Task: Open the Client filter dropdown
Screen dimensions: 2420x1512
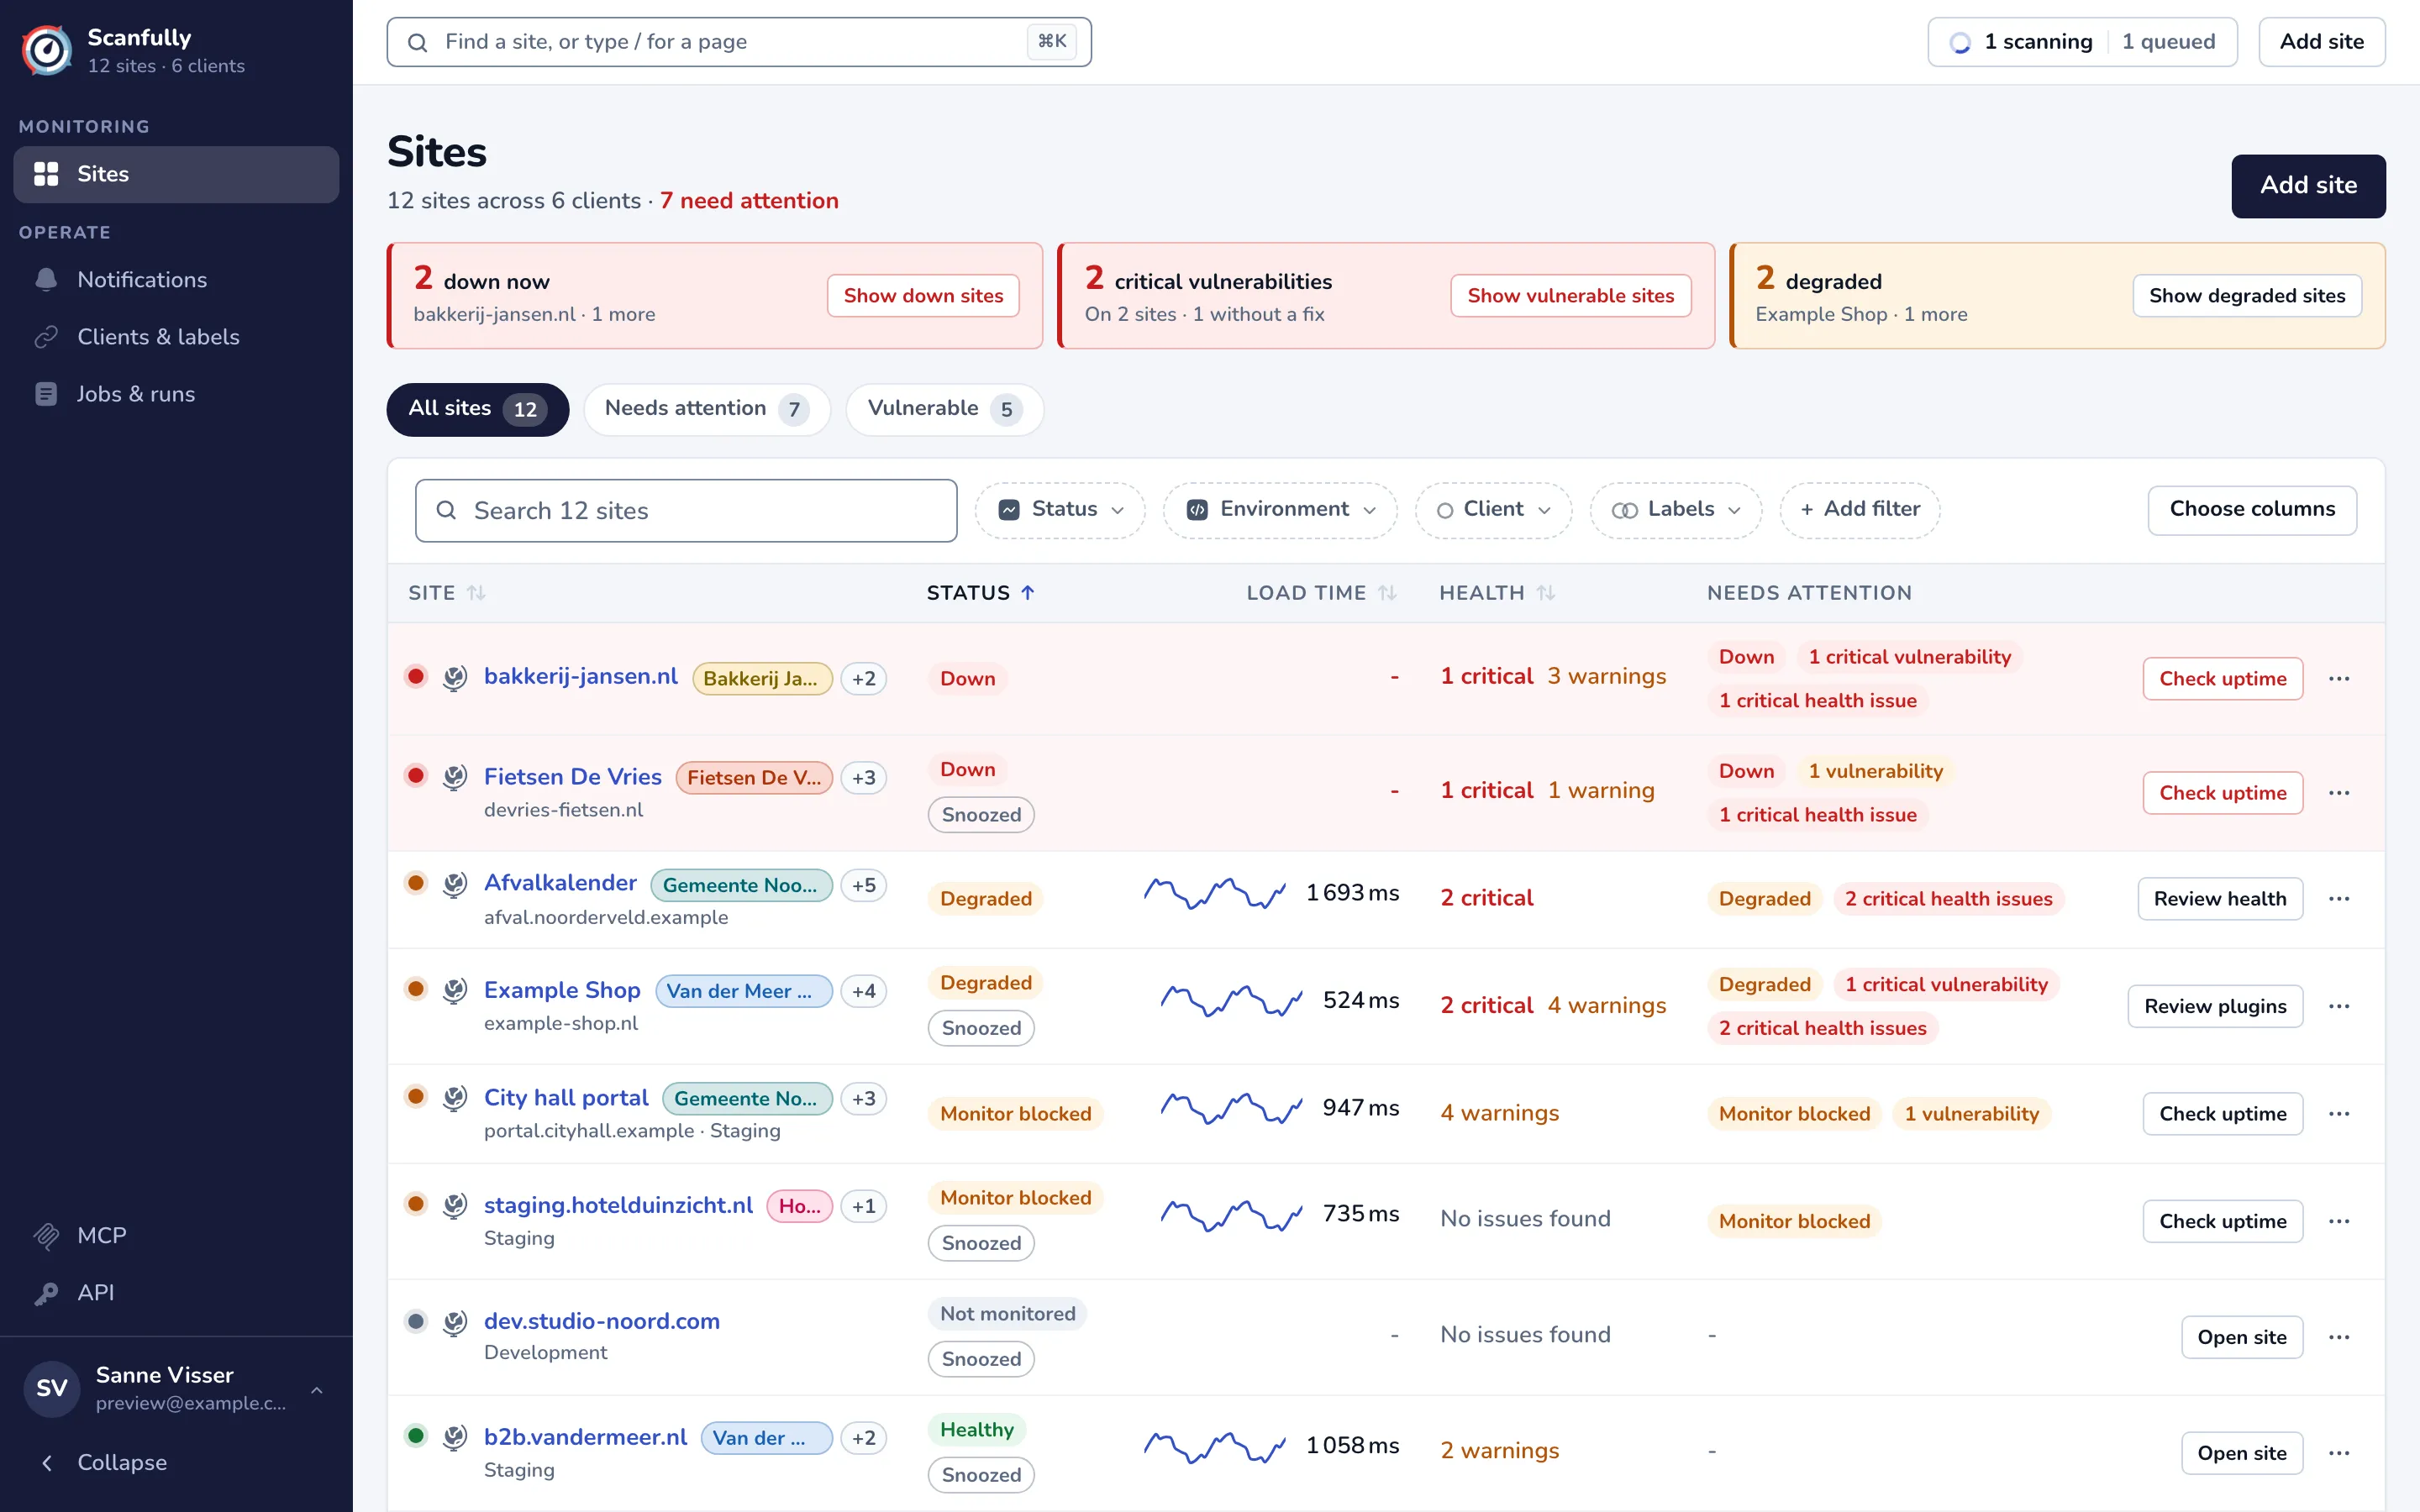Action: [1493, 510]
